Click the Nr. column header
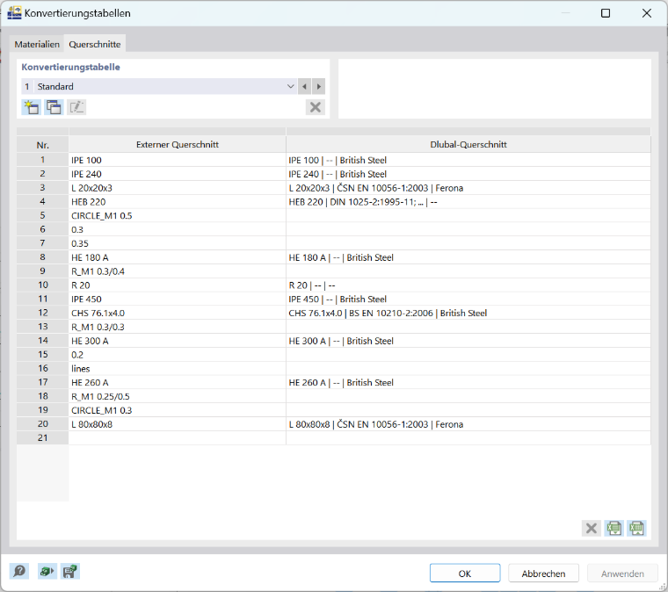Image resolution: width=668 pixels, height=592 pixels. click(x=42, y=145)
